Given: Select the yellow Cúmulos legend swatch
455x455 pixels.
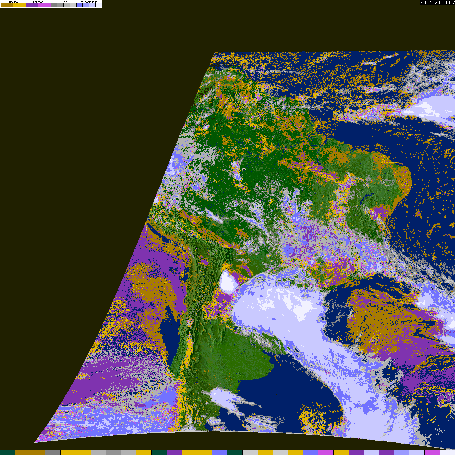Looking at the screenshot, I should (19, 5).
